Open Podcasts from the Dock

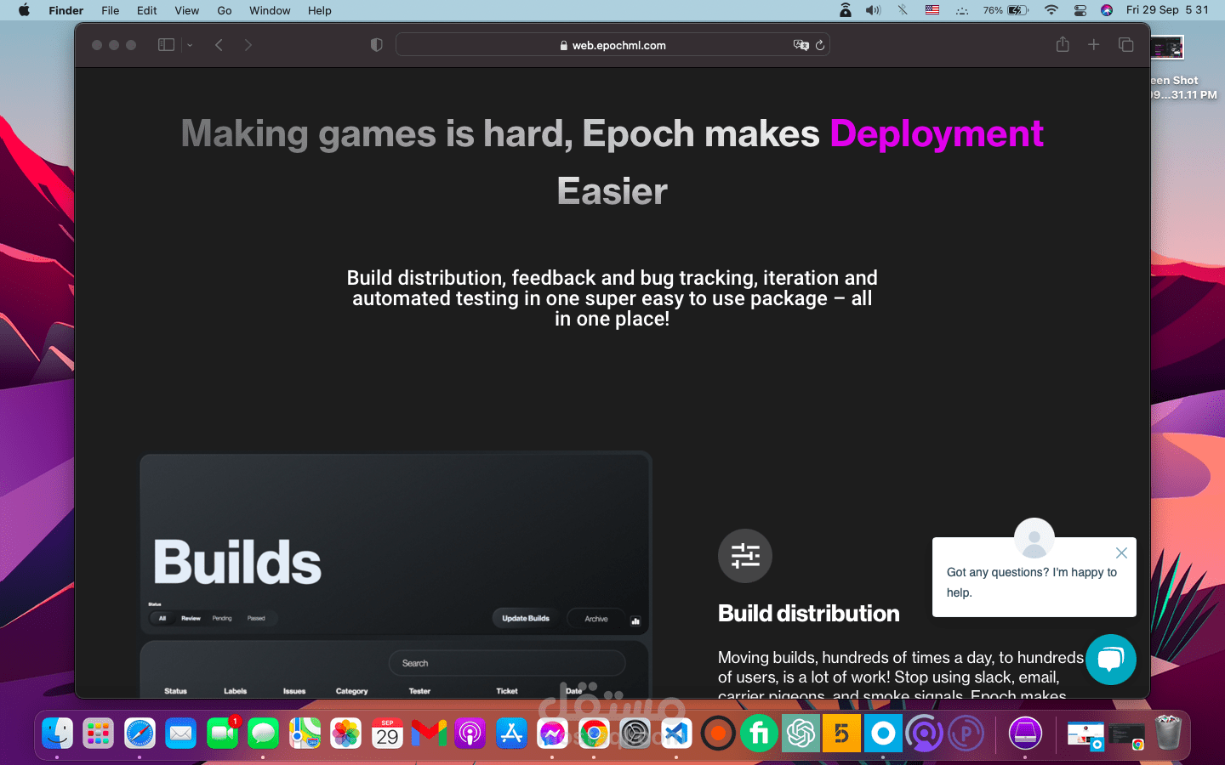tap(470, 734)
